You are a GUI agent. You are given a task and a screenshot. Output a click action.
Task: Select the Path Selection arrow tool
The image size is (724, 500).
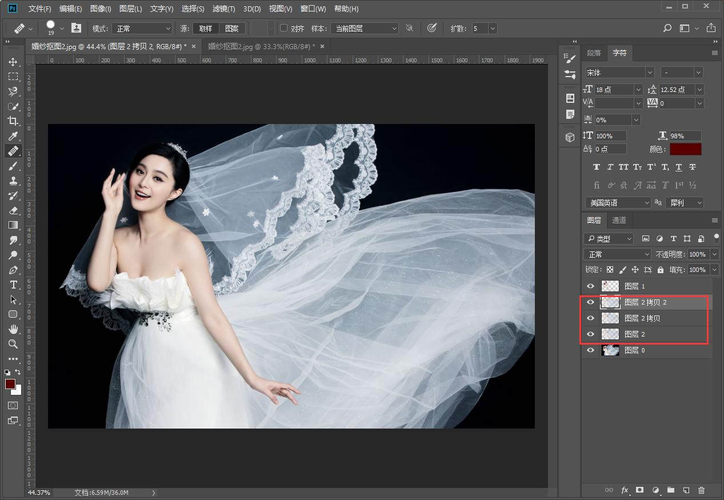[x=13, y=299]
